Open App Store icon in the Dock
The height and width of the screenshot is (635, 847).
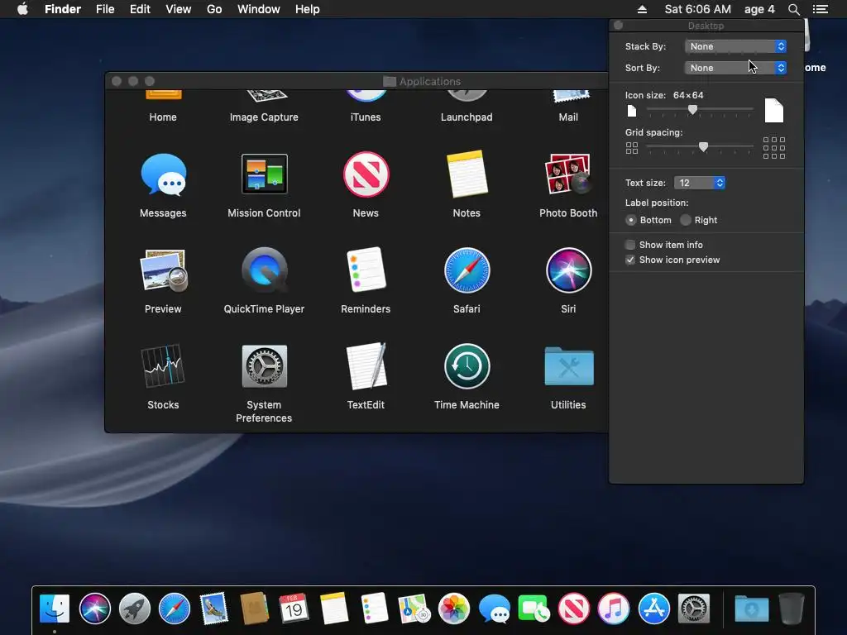[653, 609]
